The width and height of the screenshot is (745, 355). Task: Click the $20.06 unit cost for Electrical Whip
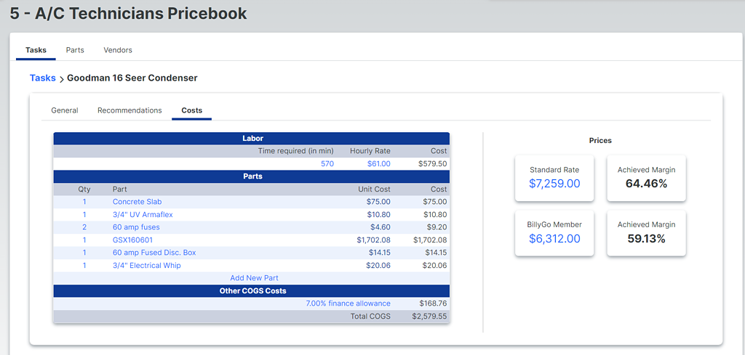click(x=378, y=266)
